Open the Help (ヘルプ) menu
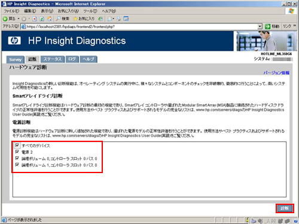Viewport: 299px width, 224px height. click(109, 11)
